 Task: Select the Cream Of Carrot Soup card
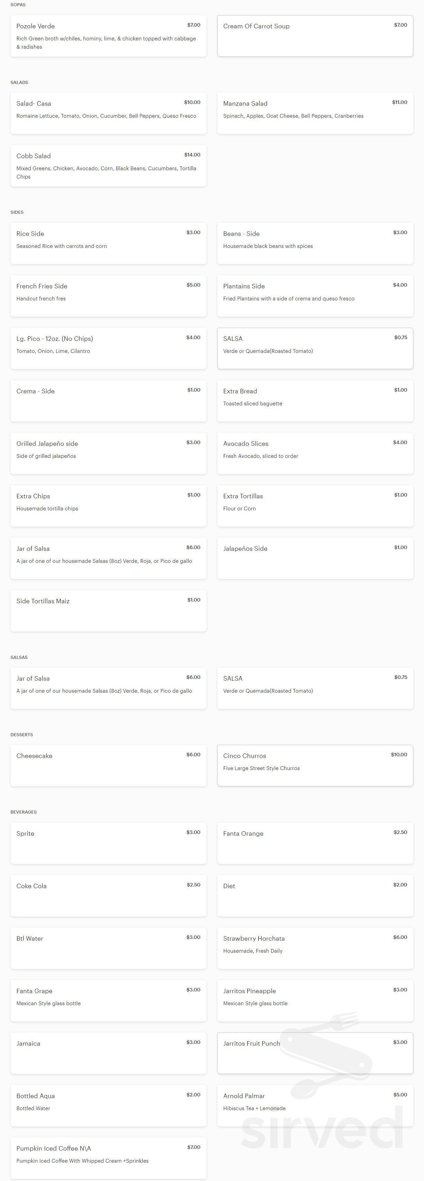point(315,36)
